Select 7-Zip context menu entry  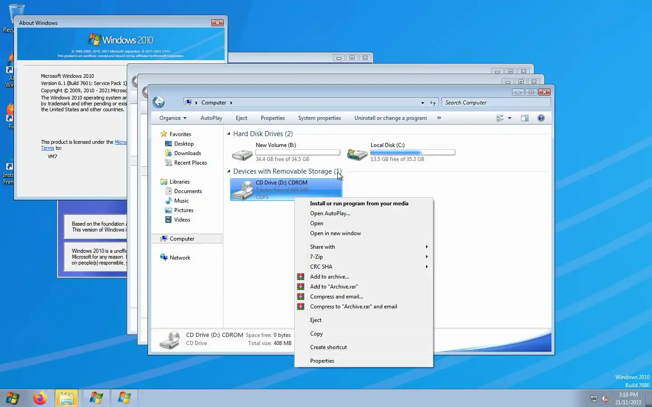click(364, 257)
